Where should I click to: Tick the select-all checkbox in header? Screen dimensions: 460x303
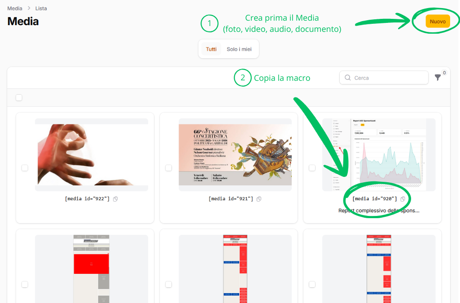tap(19, 97)
